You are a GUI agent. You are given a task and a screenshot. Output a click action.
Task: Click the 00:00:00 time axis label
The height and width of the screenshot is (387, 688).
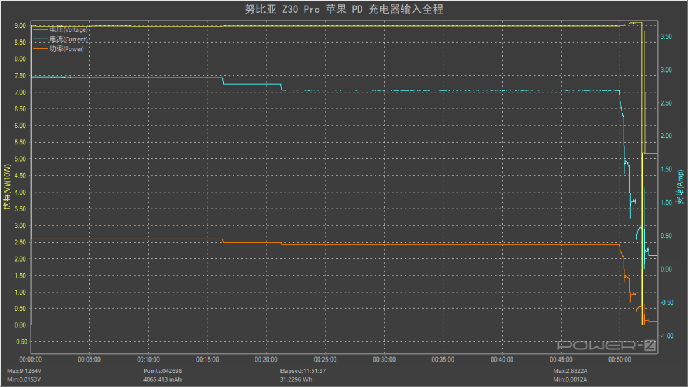point(31,360)
